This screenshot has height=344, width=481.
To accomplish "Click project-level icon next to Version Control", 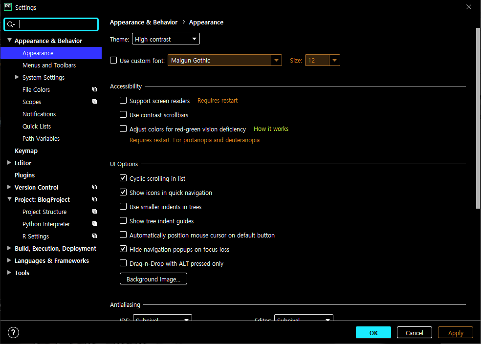I will pos(94,187).
